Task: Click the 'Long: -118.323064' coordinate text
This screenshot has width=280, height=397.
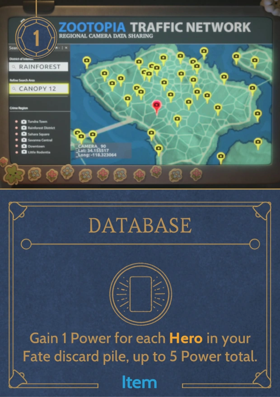Action: coord(97,155)
